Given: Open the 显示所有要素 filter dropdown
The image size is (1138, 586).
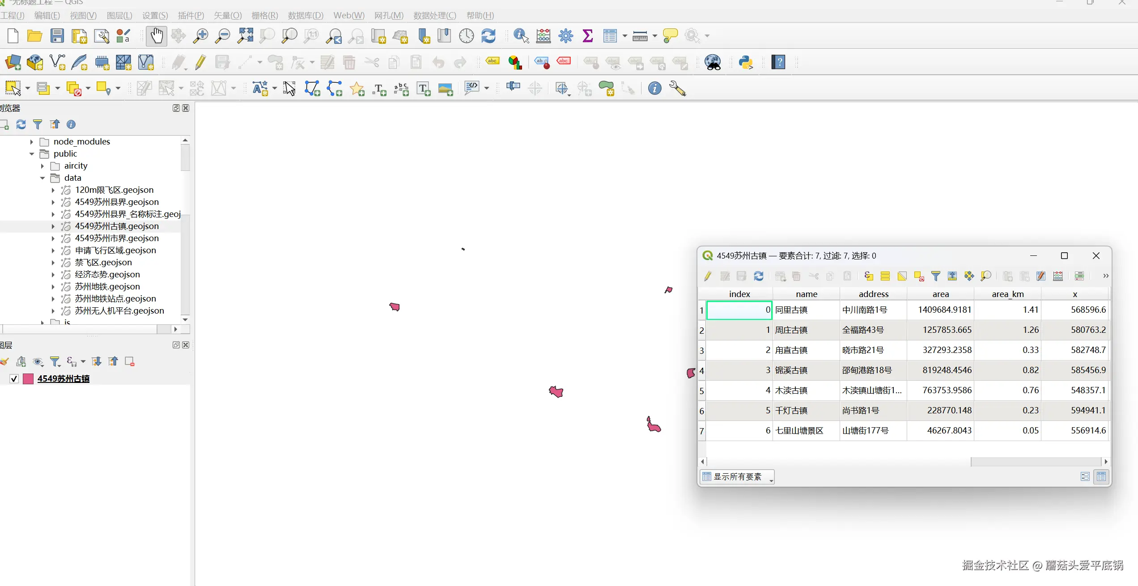Looking at the screenshot, I should 737,477.
